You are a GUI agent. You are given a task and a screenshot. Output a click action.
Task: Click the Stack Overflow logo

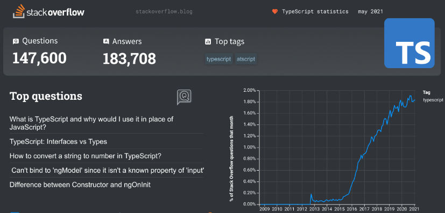(48, 12)
